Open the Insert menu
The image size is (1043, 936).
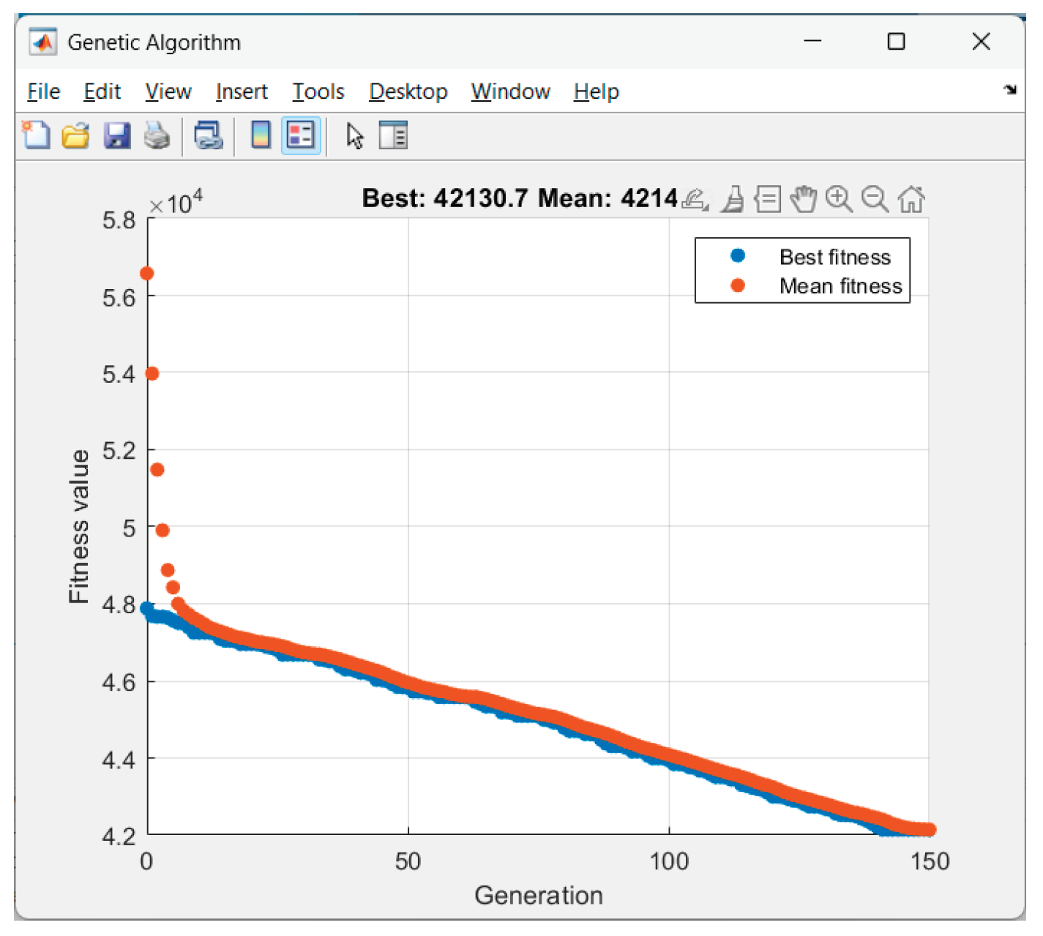click(242, 91)
